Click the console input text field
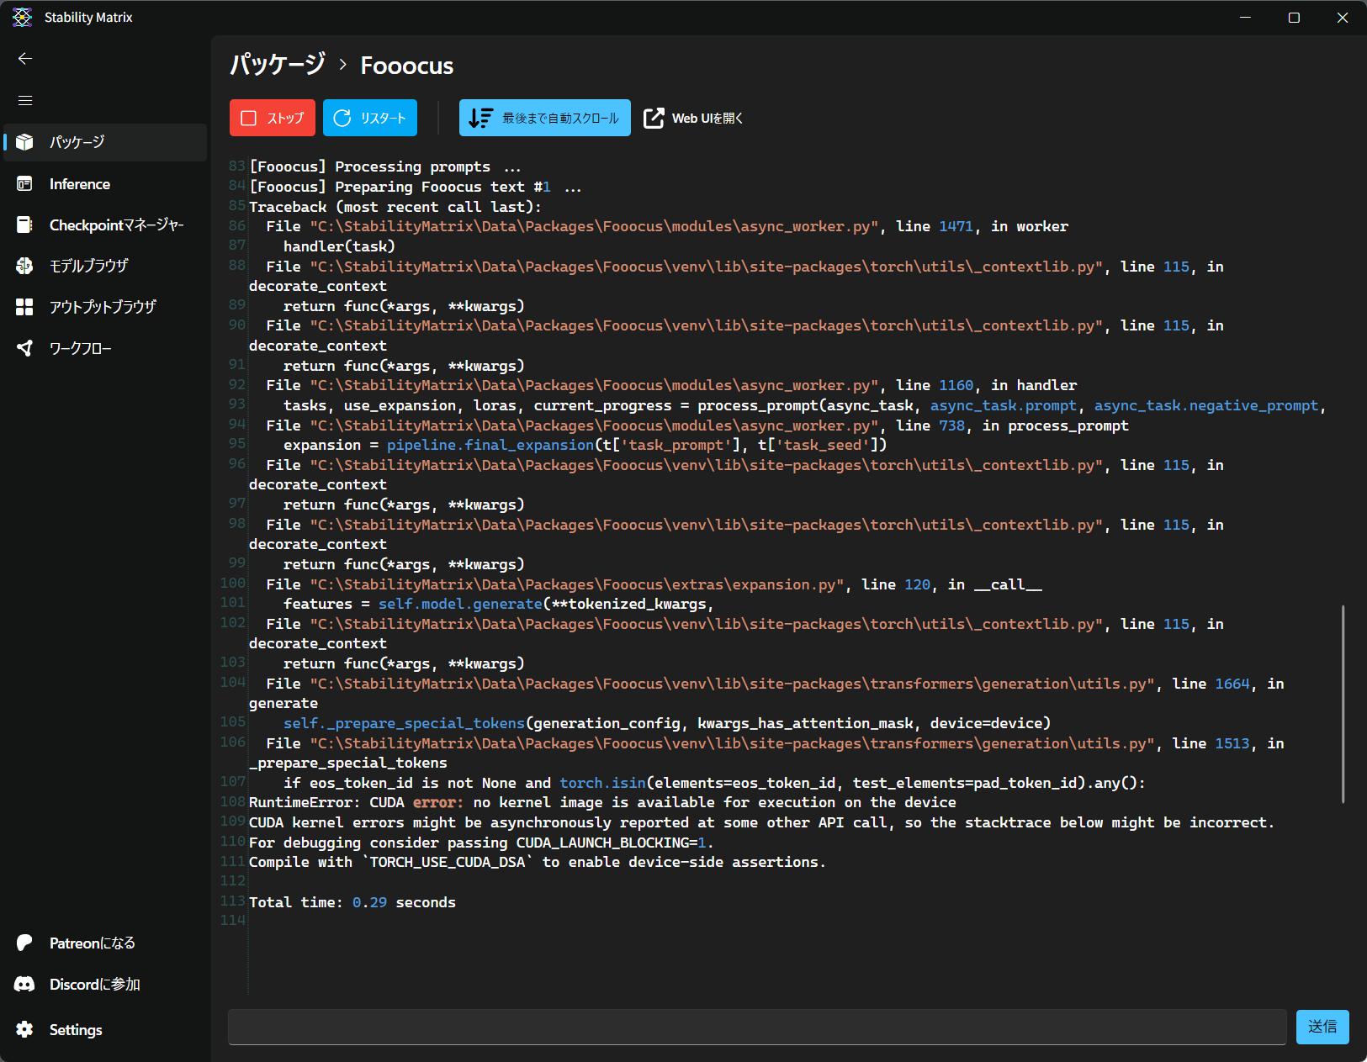 [x=756, y=1027]
